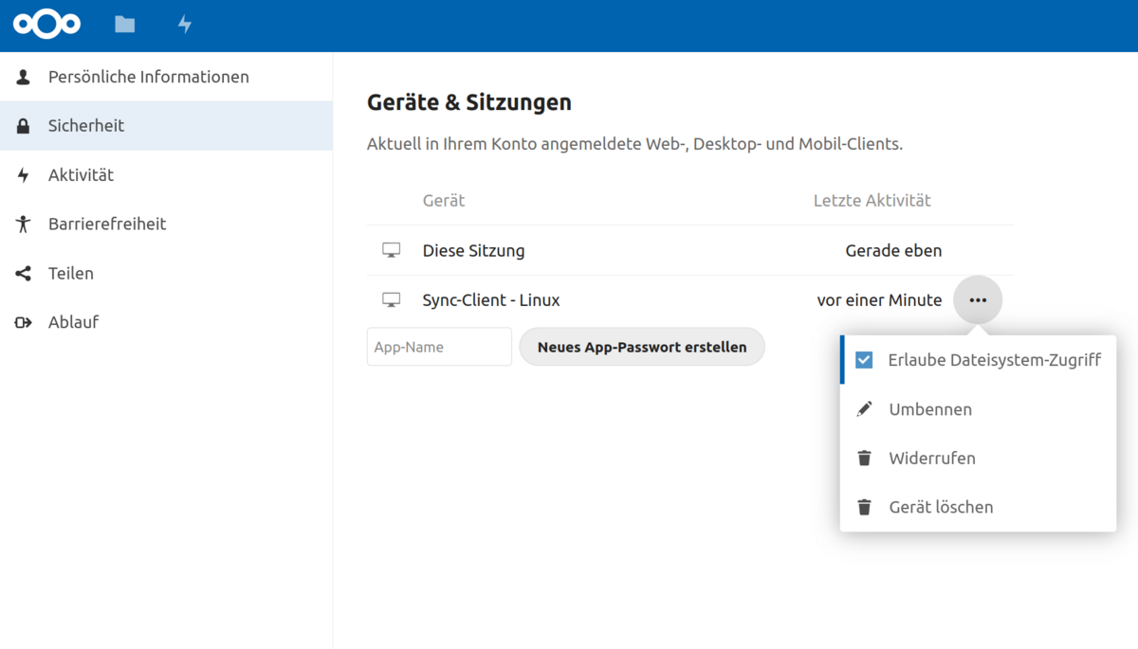
Task: Click the trash icon beside Gerät löschen
Action: click(x=864, y=508)
